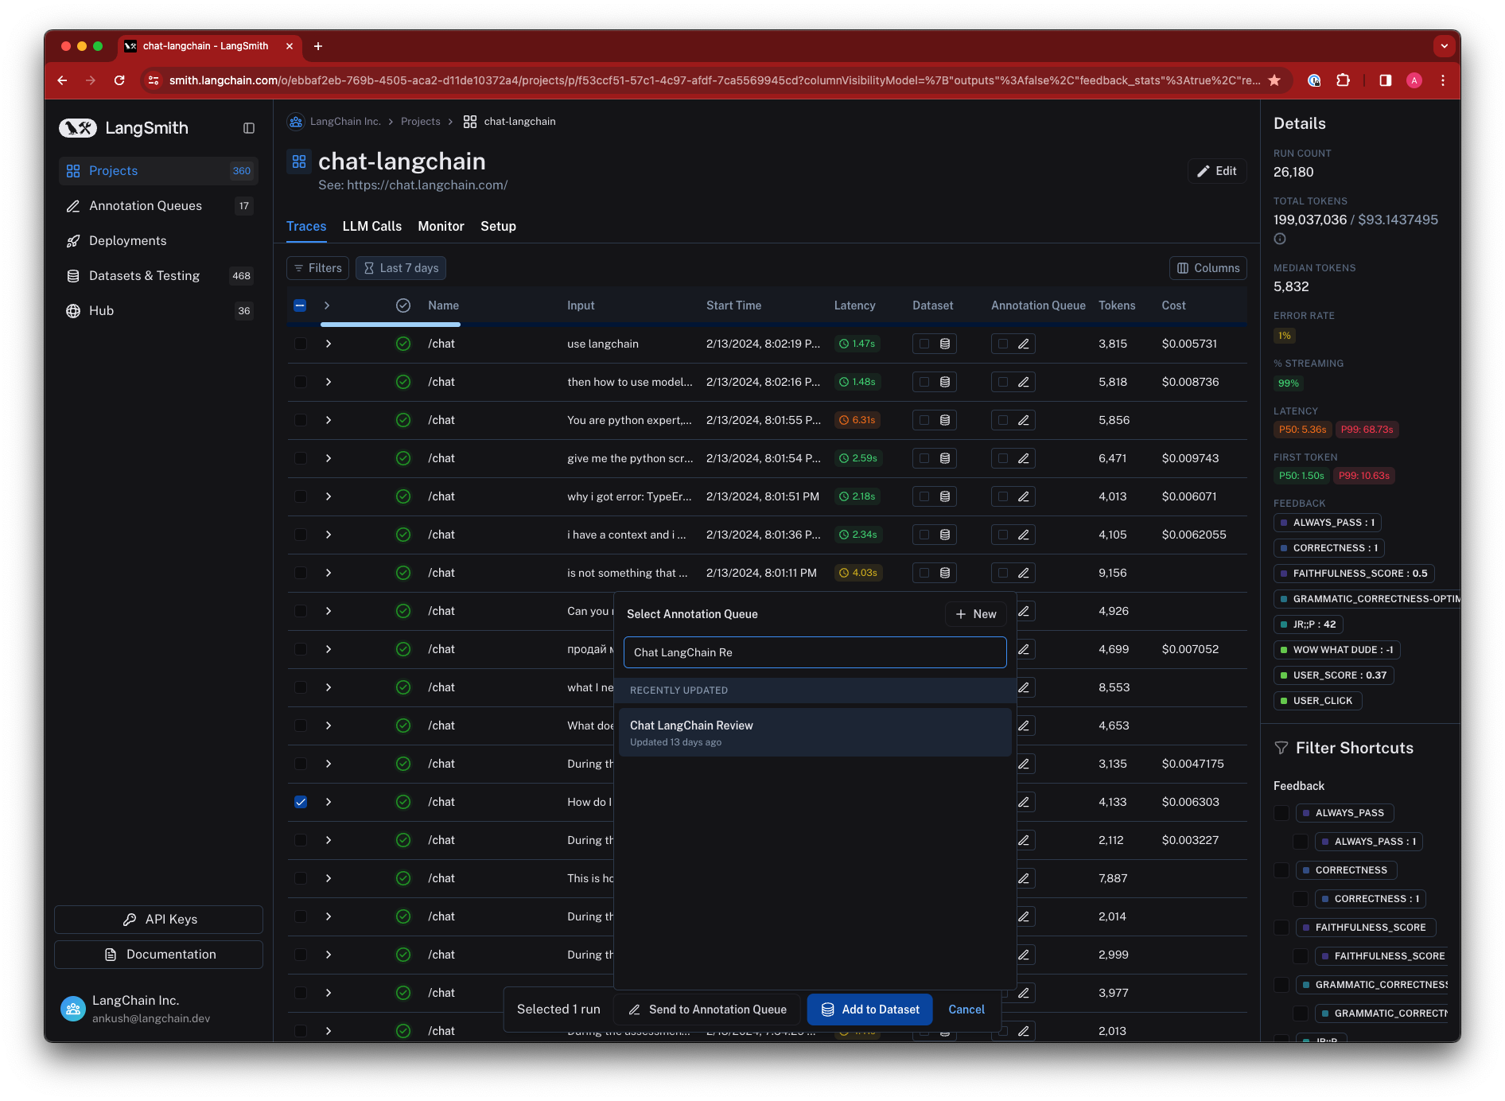1505x1101 pixels.
Task: Annotate 'use langchain' run pencil icon
Action: 1024,344
